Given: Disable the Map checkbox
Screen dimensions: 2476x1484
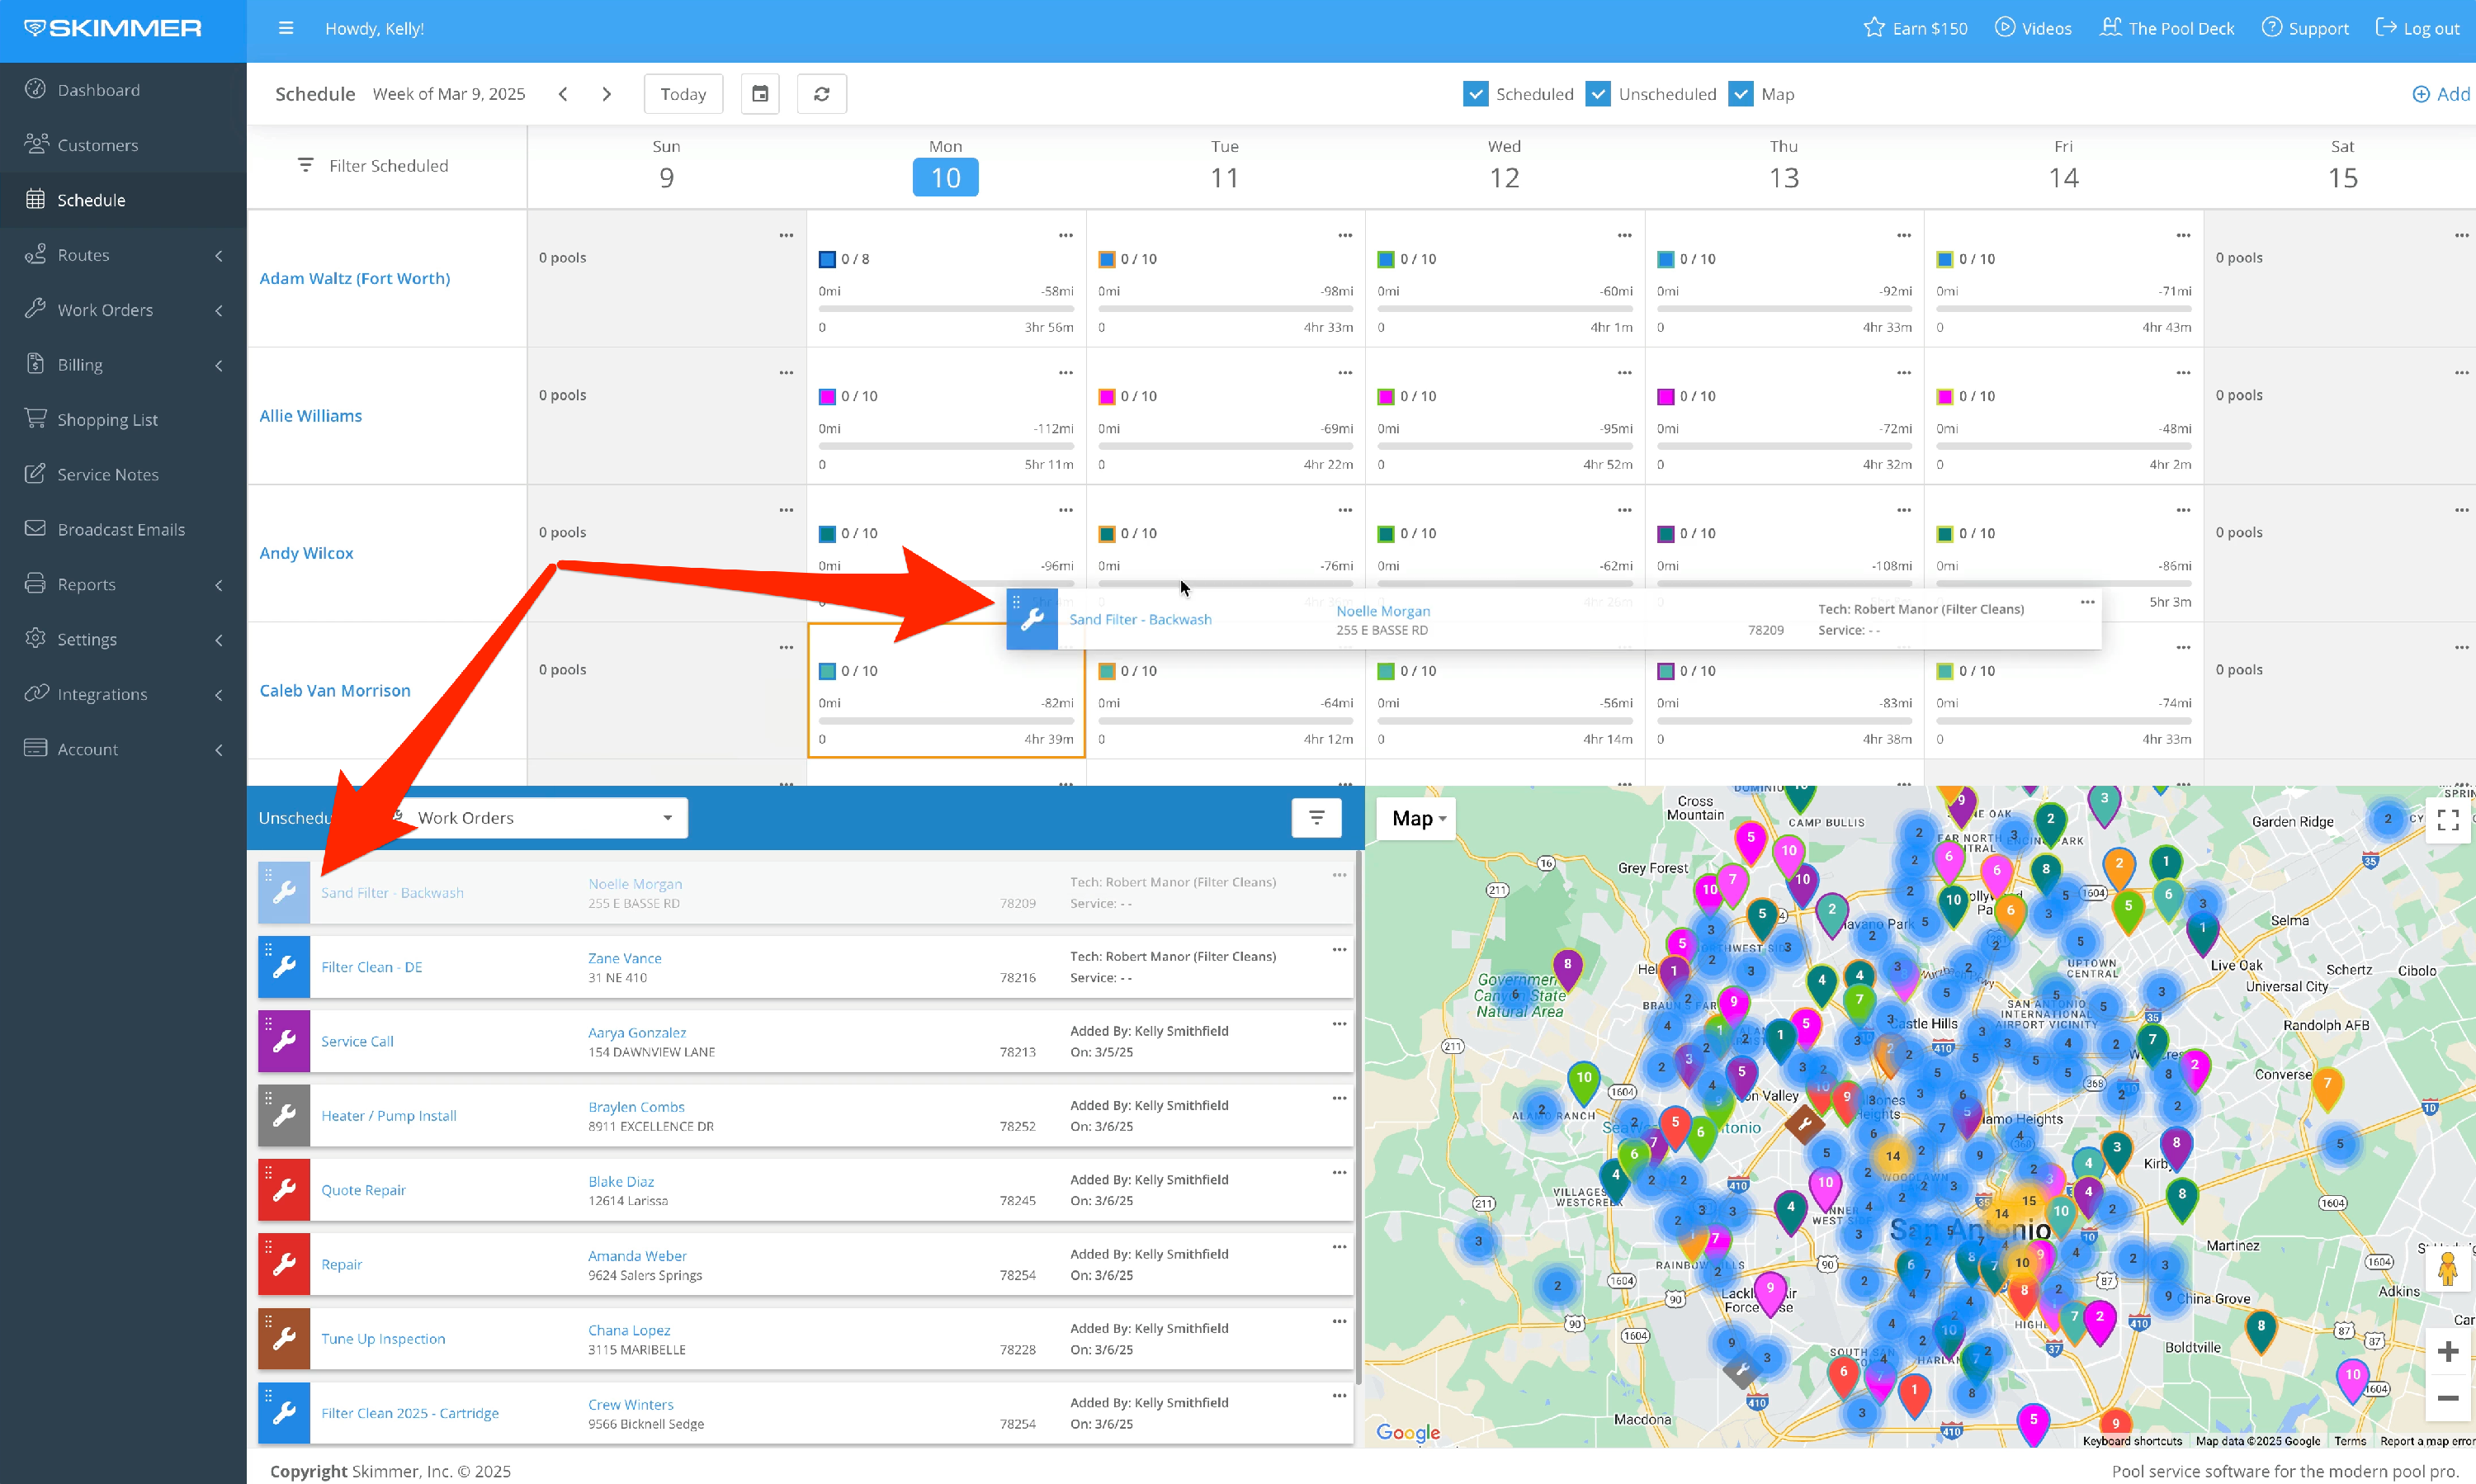Looking at the screenshot, I should click(x=1741, y=94).
